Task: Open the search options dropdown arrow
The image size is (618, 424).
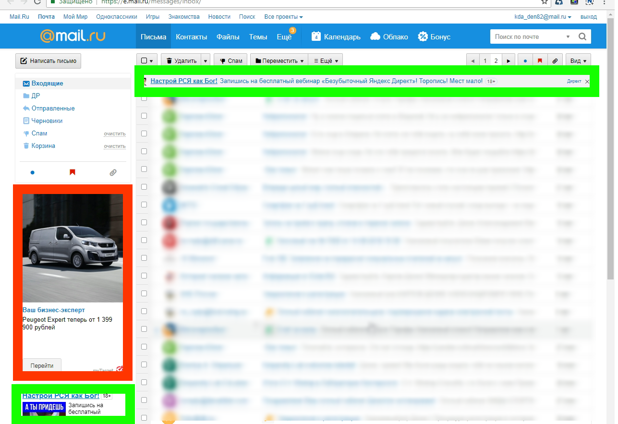Action: (568, 37)
